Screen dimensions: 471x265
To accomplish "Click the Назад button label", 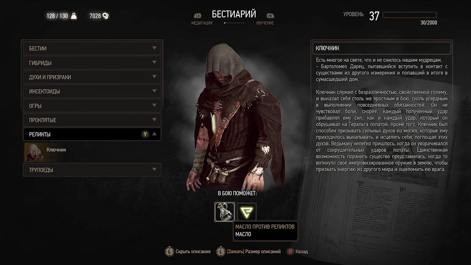I will coord(302,252).
